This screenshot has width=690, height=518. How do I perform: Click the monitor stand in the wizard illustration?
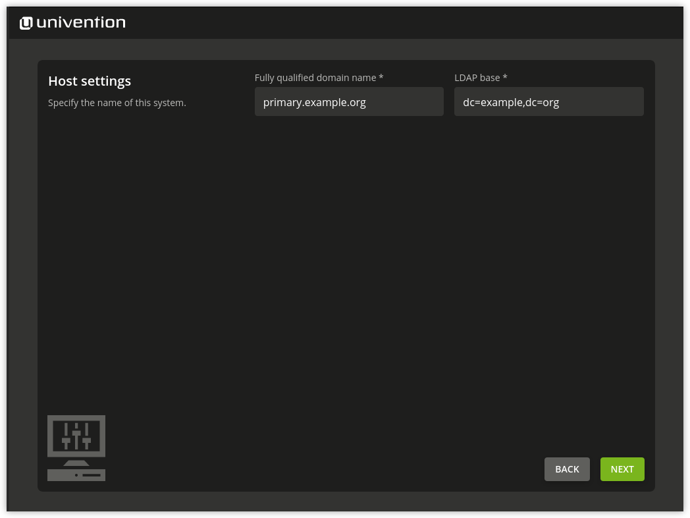pos(76,463)
